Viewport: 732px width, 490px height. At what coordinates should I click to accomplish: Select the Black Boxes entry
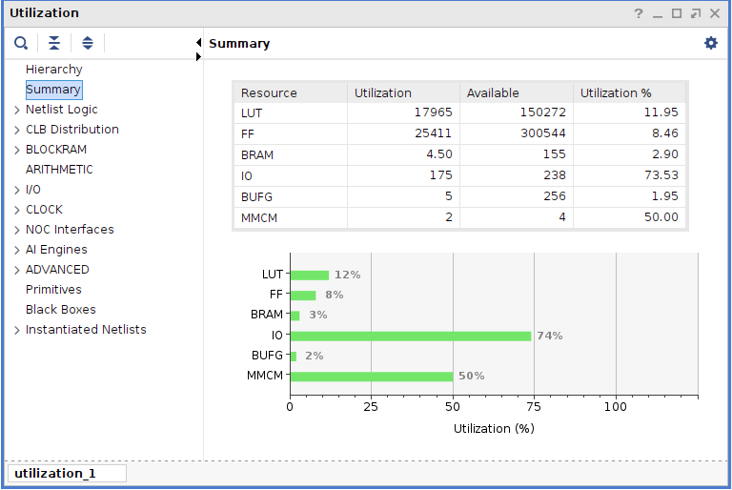61,310
